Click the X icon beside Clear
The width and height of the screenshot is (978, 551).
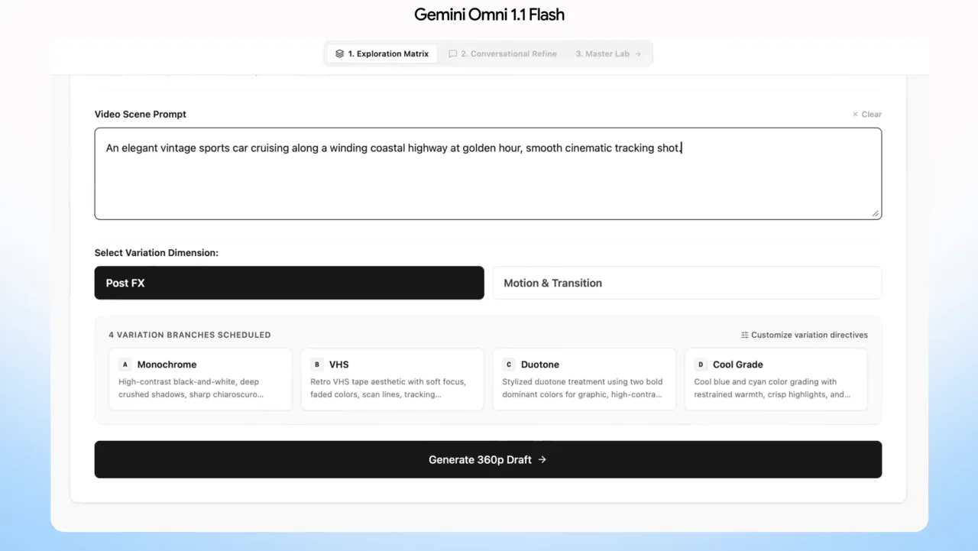tap(855, 115)
